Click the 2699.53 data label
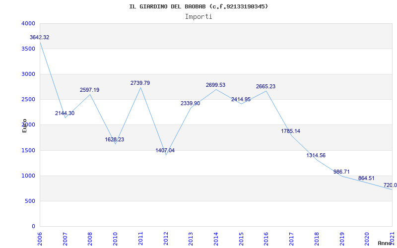397x248 pixels. pyautogui.click(x=215, y=85)
